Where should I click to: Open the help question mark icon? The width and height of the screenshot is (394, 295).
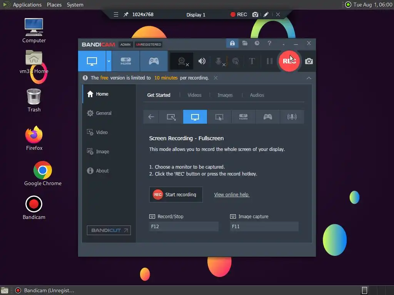[x=269, y=43]
